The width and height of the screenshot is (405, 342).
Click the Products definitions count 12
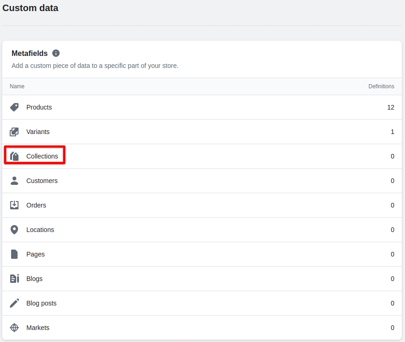391,107
